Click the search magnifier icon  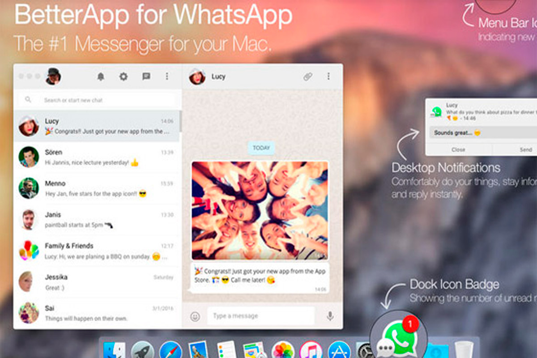[28, 100]
